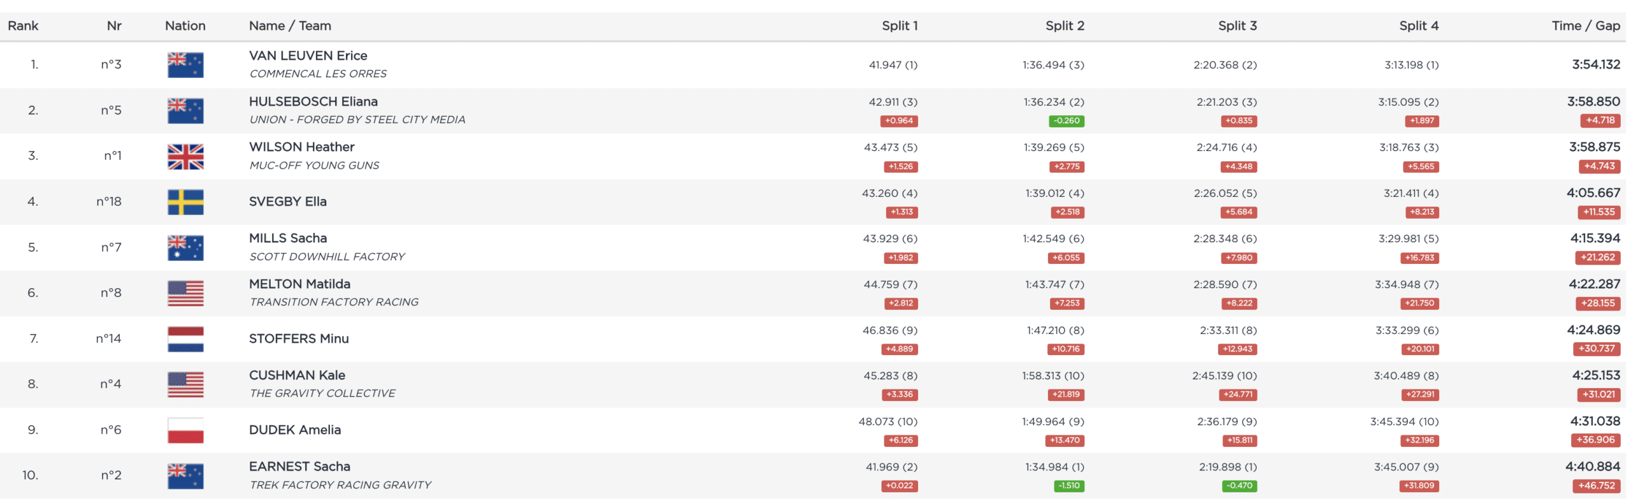Viewport: 1631px width, 501px height.
Task: Click the US flag in CUSHMAN Kale's row
Action: click(x=185, y=384)
